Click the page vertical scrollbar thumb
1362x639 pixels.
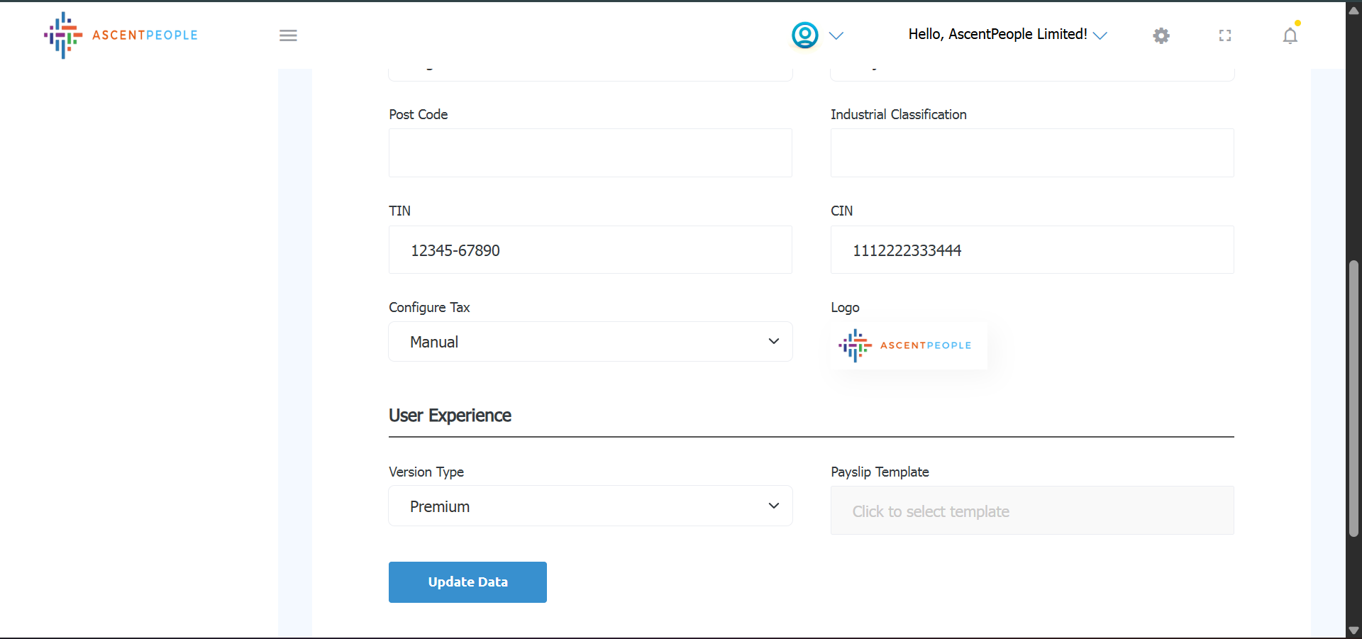tap(1353, 397)
